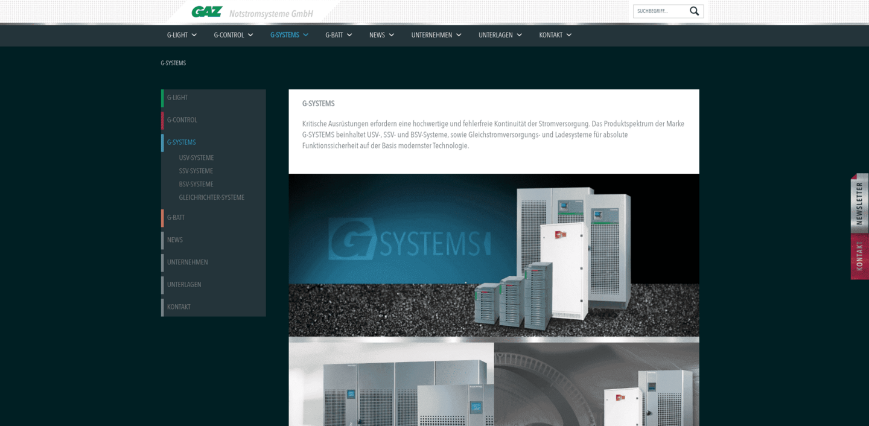Open the UNTERLAGEN top navigation menu
This screenshot has width=869, height=426.
tap(495, 35)
